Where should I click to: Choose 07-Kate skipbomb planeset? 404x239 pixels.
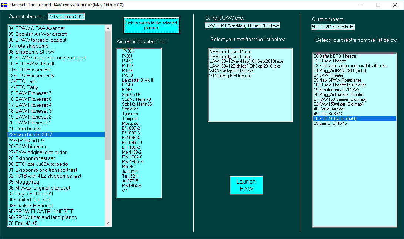point(56,46)
